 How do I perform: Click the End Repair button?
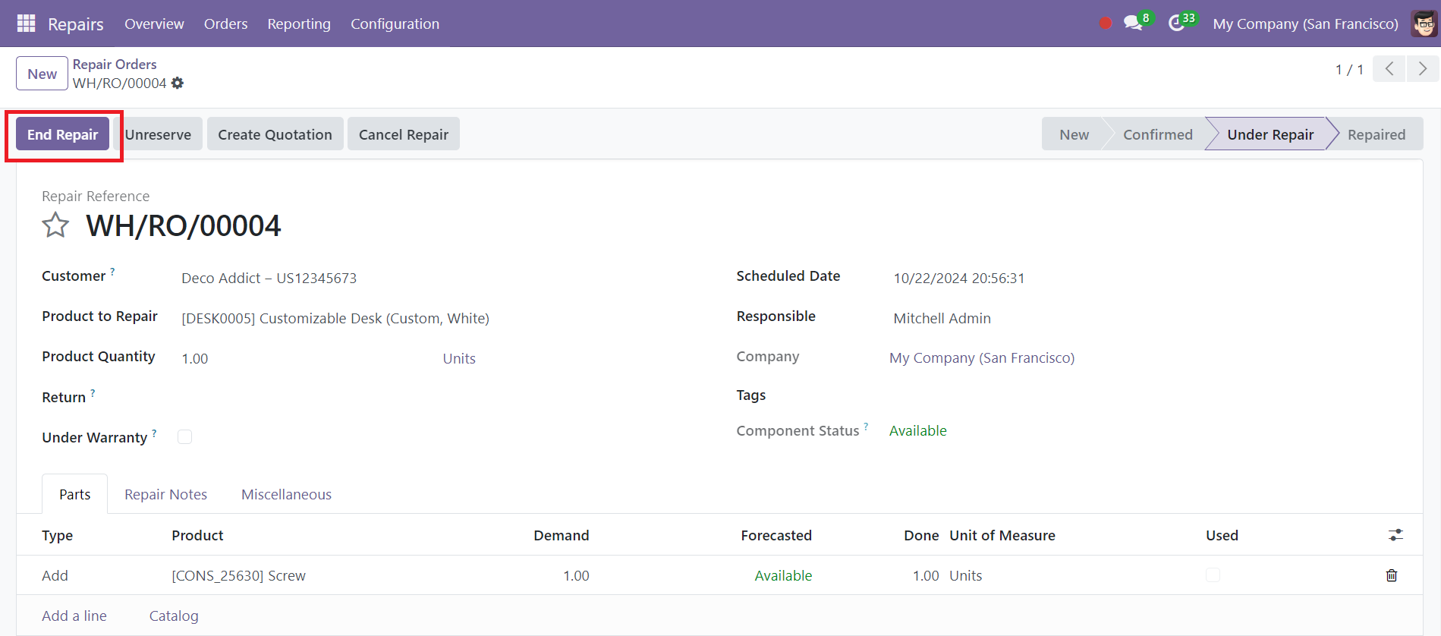pos(63,134)
